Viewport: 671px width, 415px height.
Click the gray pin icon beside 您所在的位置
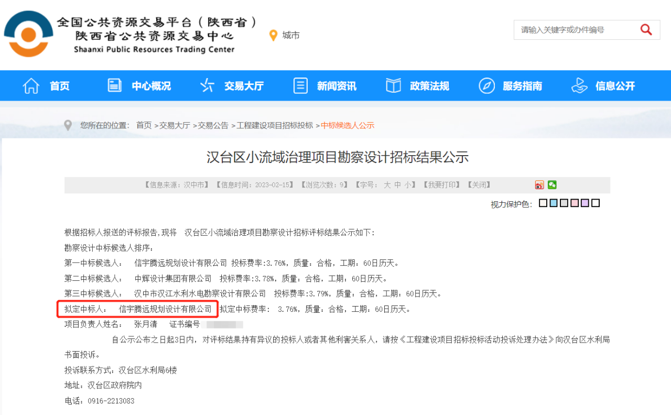tap(68, 125)
